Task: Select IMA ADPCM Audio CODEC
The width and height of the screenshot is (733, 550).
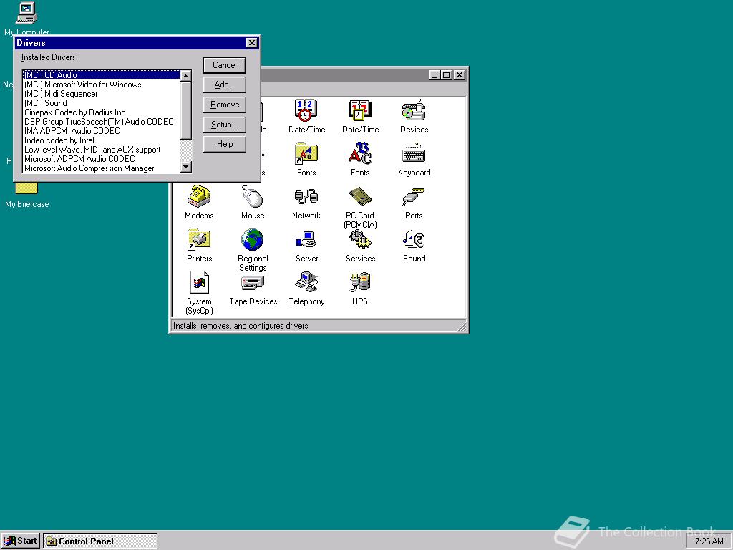Action: [x=102, y=131]
